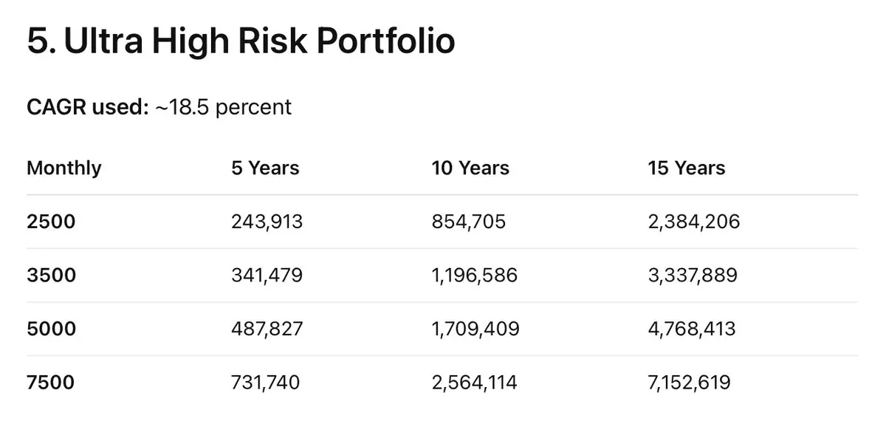
Task: Click the 2,384,206 cell value
Action: point(694,222)
